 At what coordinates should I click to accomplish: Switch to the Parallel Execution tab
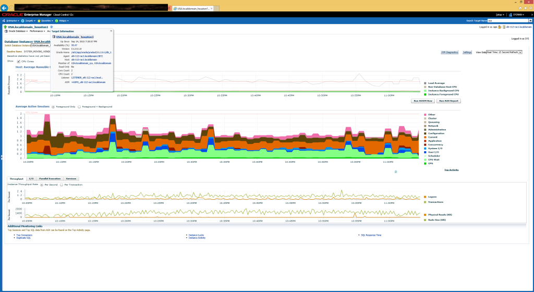point(50,179)
